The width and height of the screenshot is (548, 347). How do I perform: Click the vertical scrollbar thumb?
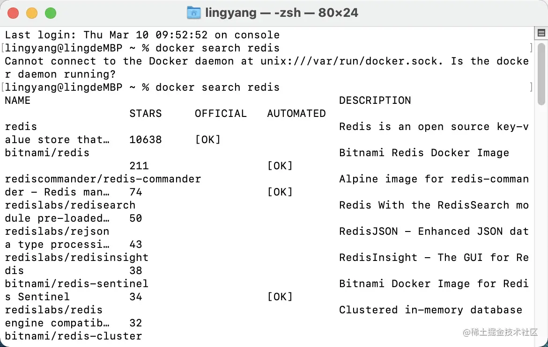tap(541, 73)
